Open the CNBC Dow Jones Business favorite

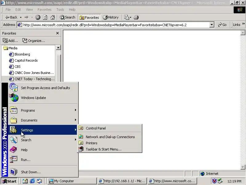[32, 73]
